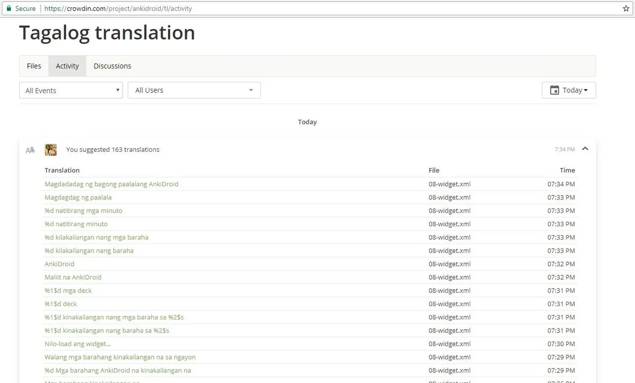
Task: Open the All Users dropdown
Action: point(194,90)
